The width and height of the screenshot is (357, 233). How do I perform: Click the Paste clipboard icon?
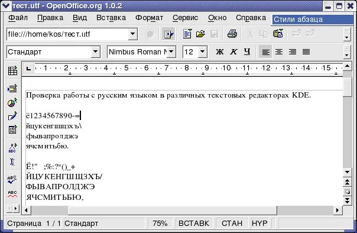pos(278,34)
